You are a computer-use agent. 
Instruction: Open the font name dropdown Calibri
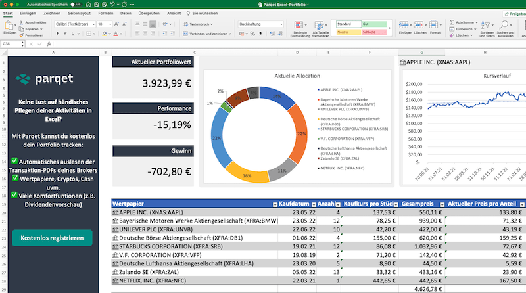click(74, 24)
